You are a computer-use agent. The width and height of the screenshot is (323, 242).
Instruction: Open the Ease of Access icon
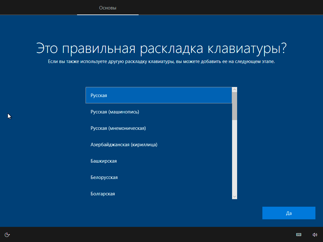click(7, 234)
